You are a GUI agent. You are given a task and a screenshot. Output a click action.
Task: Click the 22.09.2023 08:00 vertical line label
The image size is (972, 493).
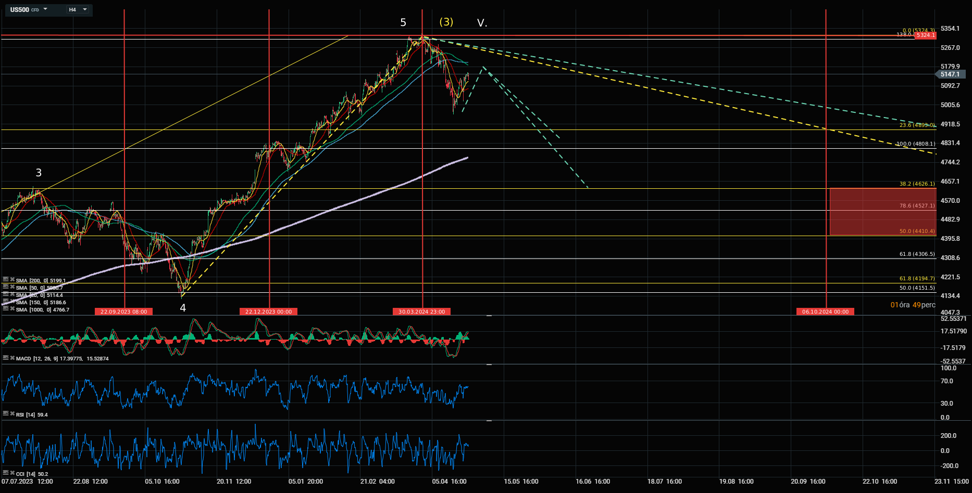click(124, 312)
